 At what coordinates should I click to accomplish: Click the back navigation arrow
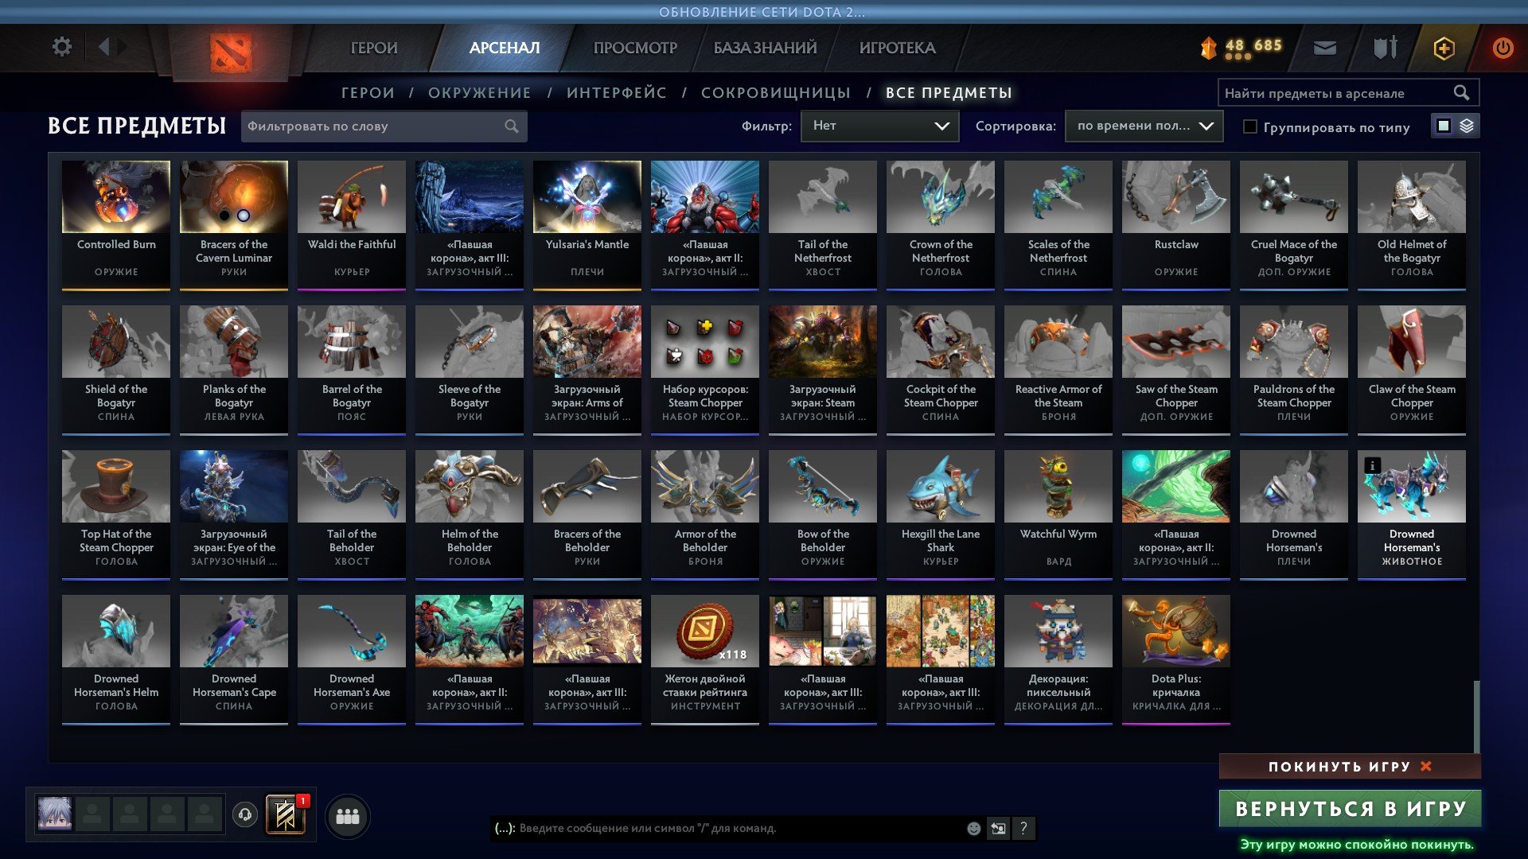[x=103, y=47]
